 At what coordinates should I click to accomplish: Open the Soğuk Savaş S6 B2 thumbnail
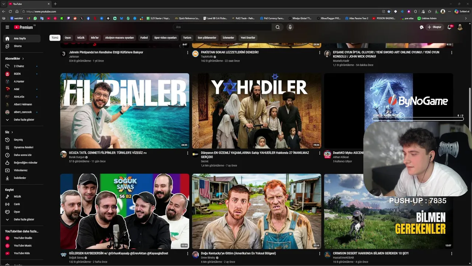click(x=125, y=211)
